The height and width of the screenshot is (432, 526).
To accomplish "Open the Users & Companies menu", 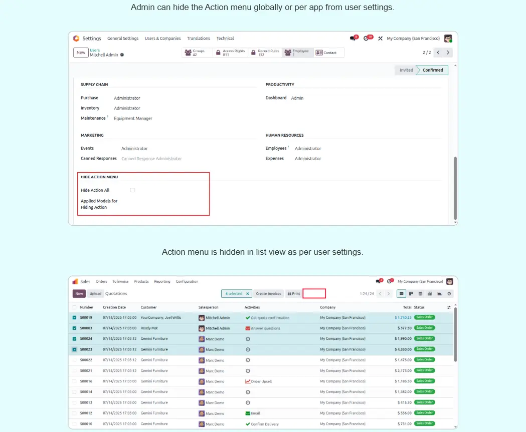I will coord(162,39).
